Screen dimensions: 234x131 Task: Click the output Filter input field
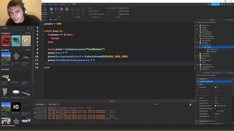[x=171, y=104]
